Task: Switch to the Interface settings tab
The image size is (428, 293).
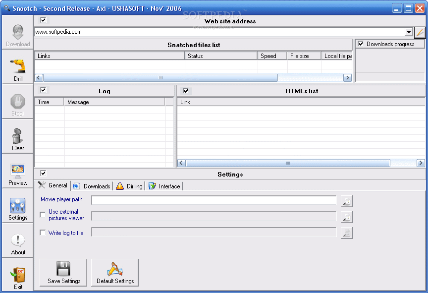Action: 164,186
